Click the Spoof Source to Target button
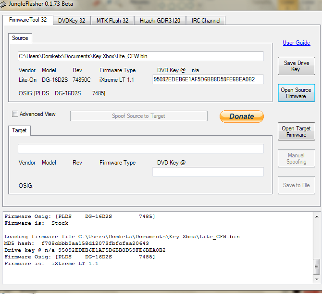This screenshot has width=322, height=294. [138, 116]
